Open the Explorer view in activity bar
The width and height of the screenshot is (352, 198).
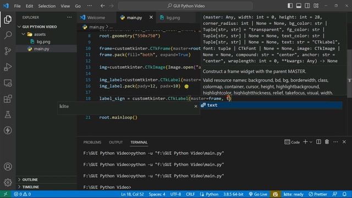[8, 20]
